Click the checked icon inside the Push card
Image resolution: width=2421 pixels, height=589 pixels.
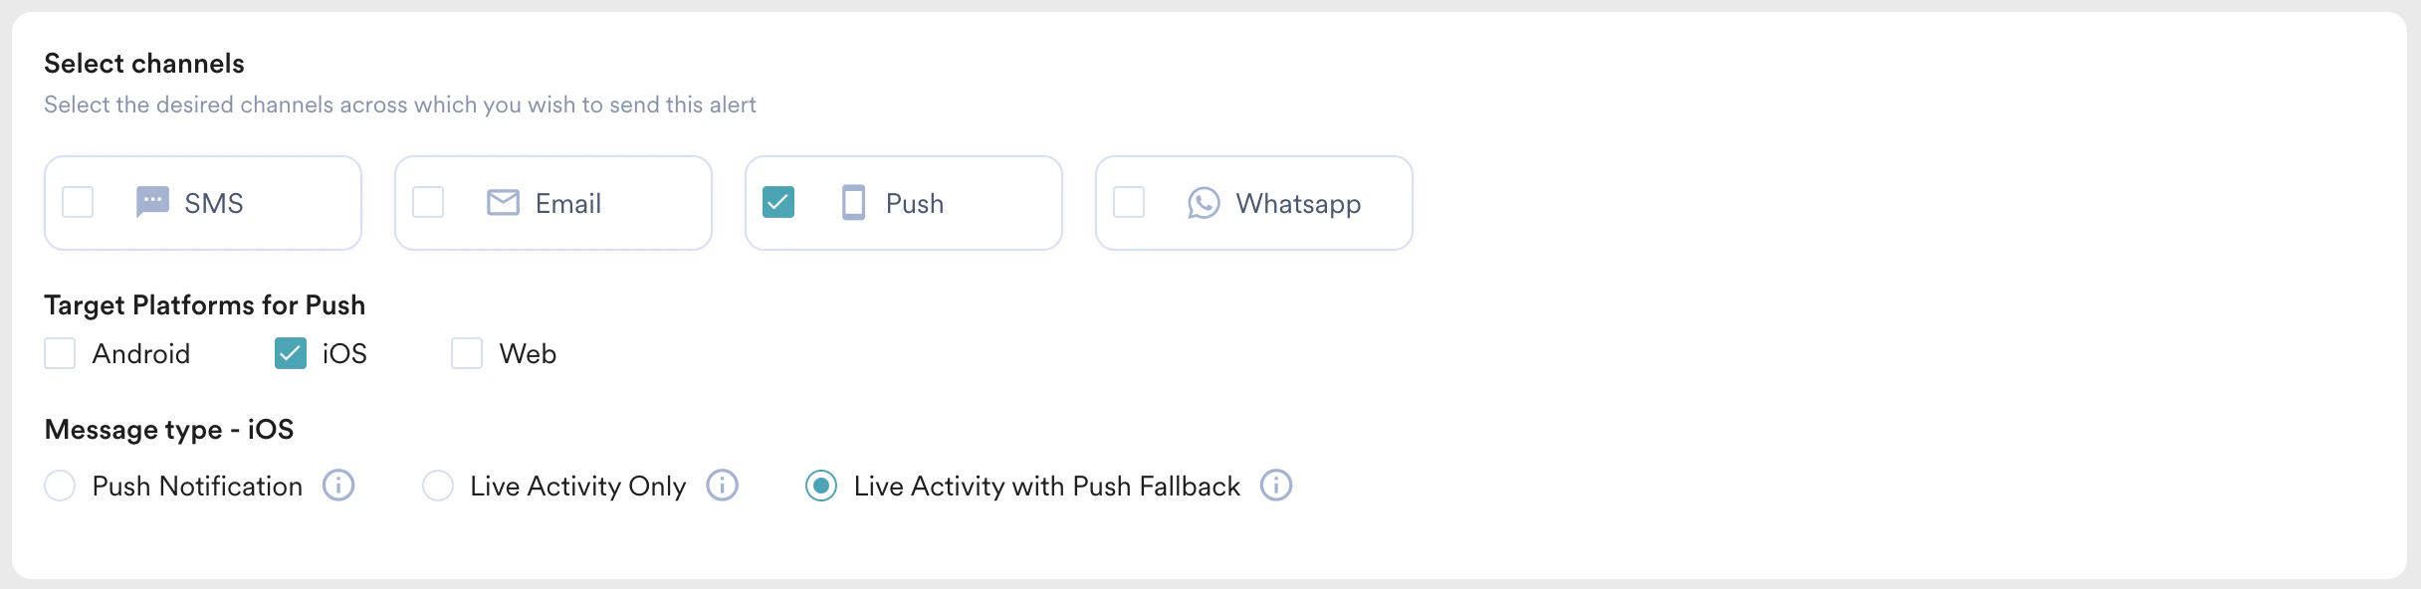coord(780,203)
